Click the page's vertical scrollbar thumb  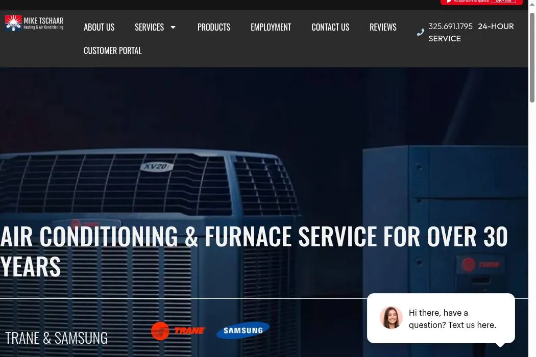point(532,58)
